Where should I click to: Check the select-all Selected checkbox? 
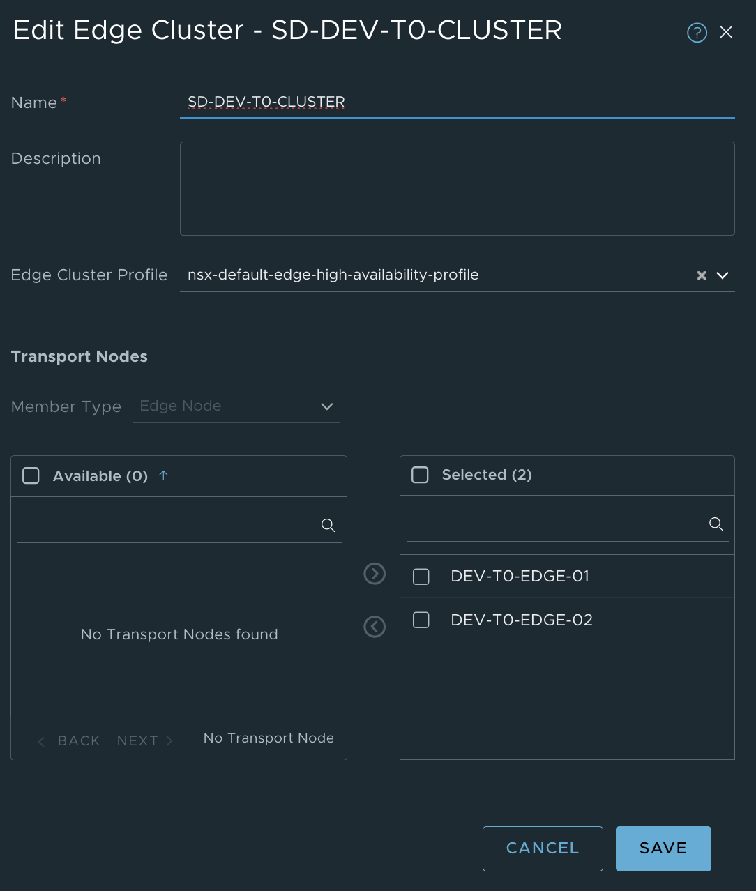[x=420, y=475]
